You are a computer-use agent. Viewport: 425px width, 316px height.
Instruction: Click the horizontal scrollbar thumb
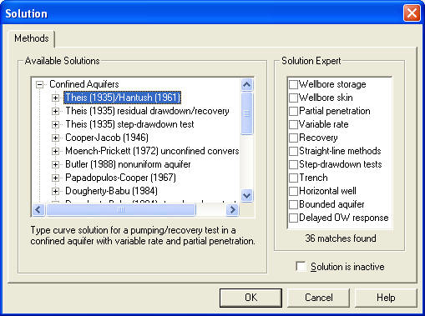[121, 210]
